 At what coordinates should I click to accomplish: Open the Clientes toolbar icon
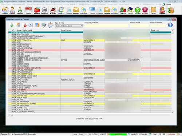(5, 11)
